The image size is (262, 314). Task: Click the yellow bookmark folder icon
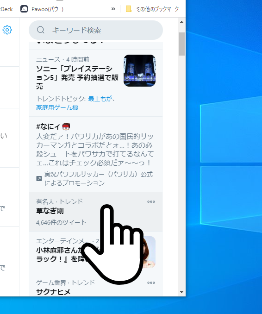click(129, 9)
